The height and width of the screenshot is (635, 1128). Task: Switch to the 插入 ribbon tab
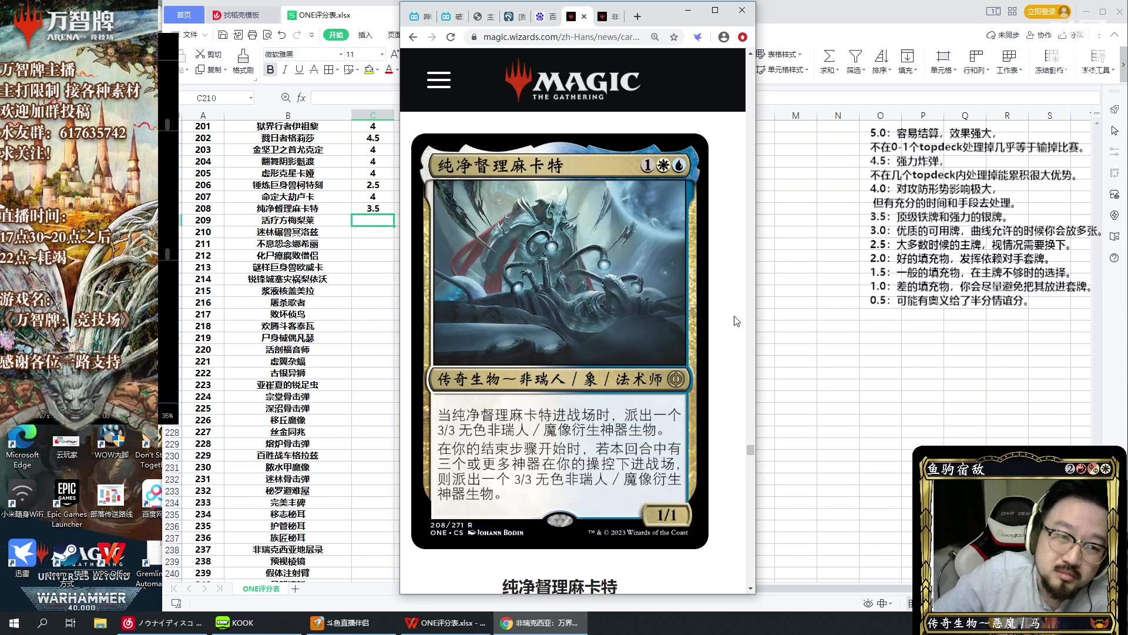(365, 35)
